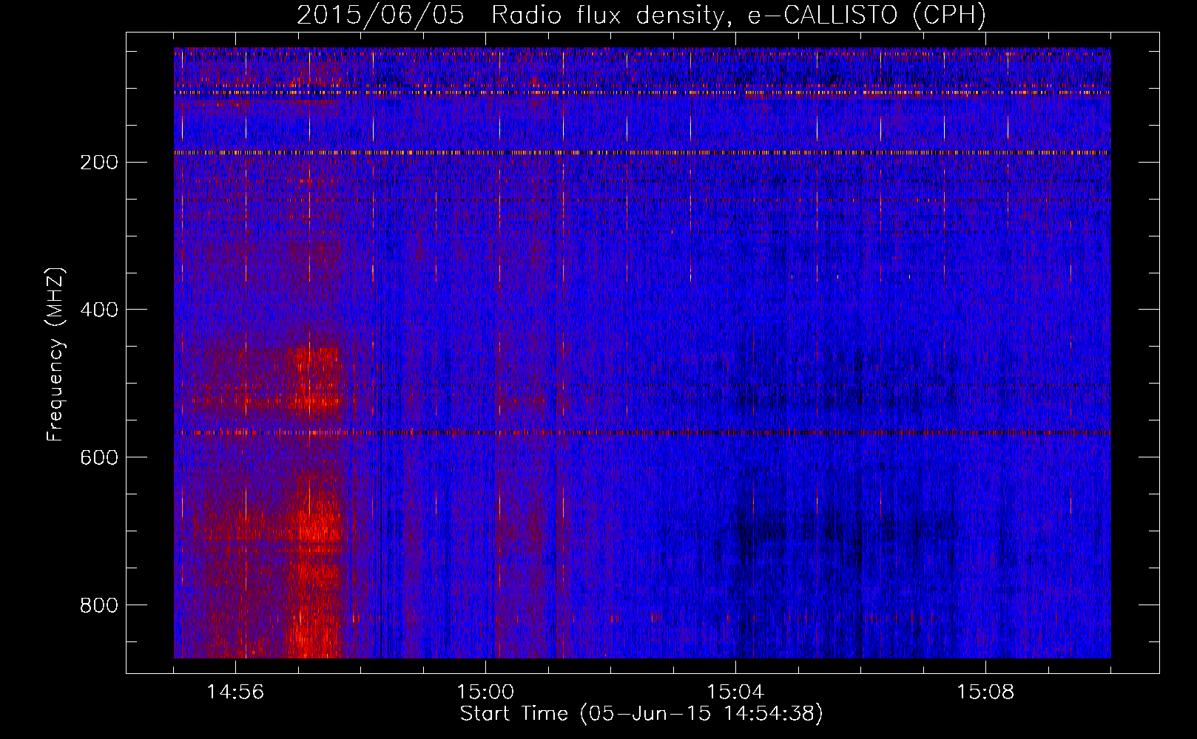Click the horizontal interference line just above 600 MHz
The image size is (1197, 739).
point(641,433)
